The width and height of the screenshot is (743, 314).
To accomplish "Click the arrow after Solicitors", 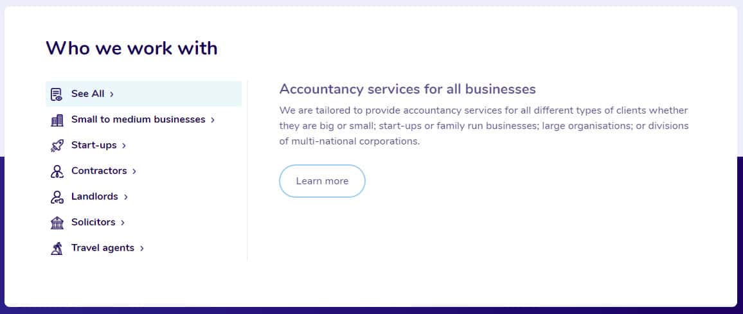I will 123,222.
